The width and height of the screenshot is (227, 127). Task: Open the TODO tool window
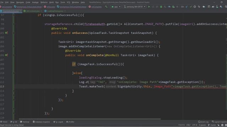pos(4,122)
